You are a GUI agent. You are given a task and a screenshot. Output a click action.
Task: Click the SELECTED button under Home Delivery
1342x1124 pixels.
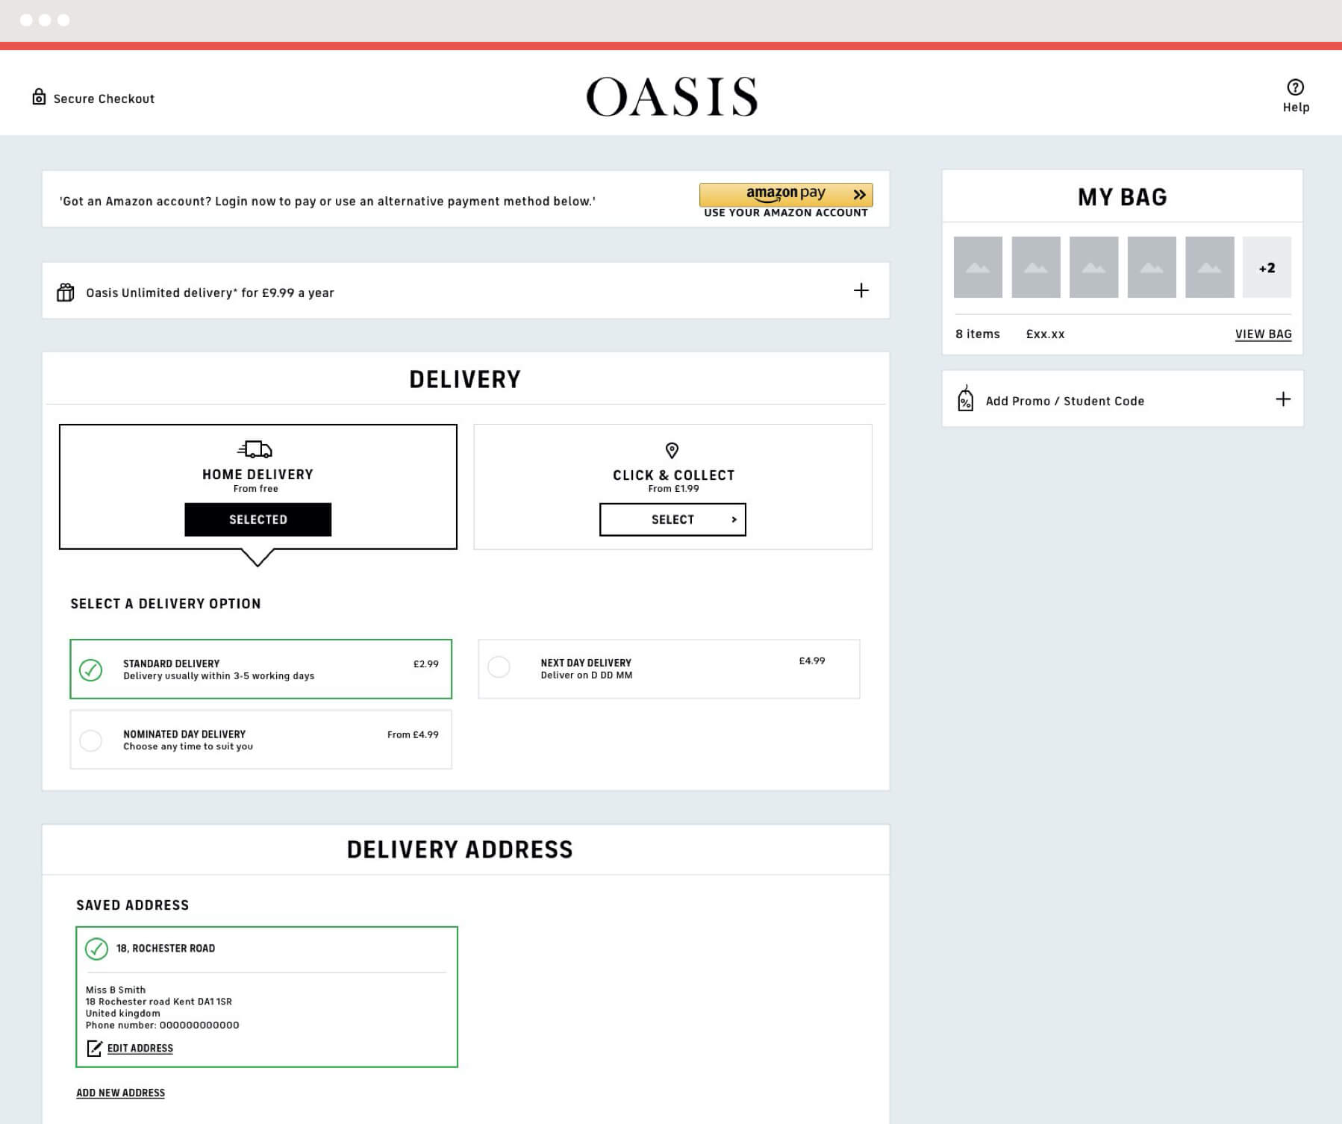click(258, 519)
